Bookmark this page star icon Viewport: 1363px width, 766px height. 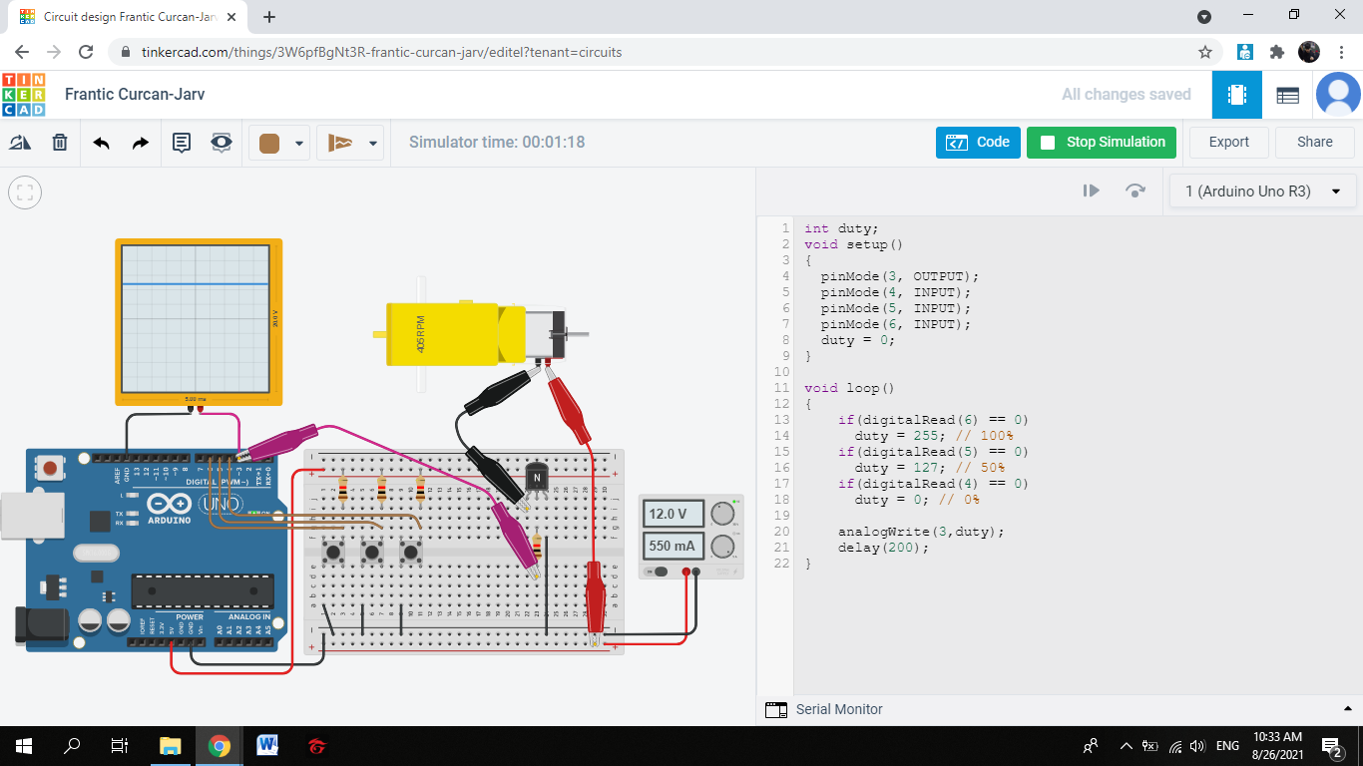point(1205,52)
